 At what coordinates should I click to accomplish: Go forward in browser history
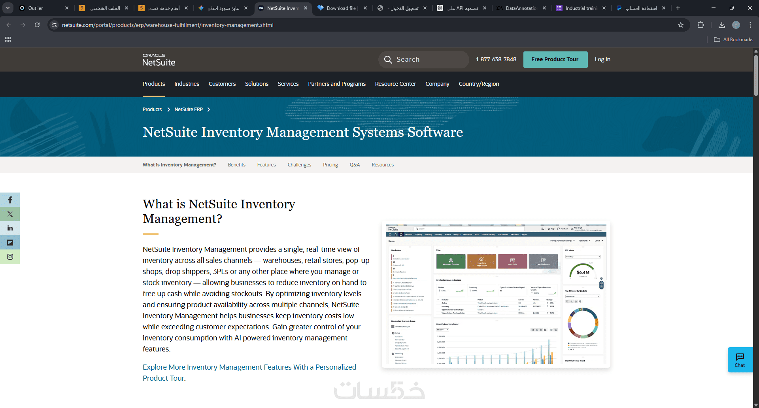click(x=23, y=25)
